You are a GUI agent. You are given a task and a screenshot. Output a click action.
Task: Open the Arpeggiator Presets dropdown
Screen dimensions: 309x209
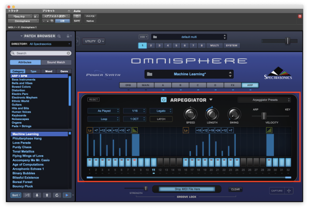(264, 100)
